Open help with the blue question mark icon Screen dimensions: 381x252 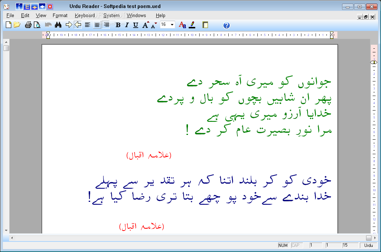tap(226, 25)
